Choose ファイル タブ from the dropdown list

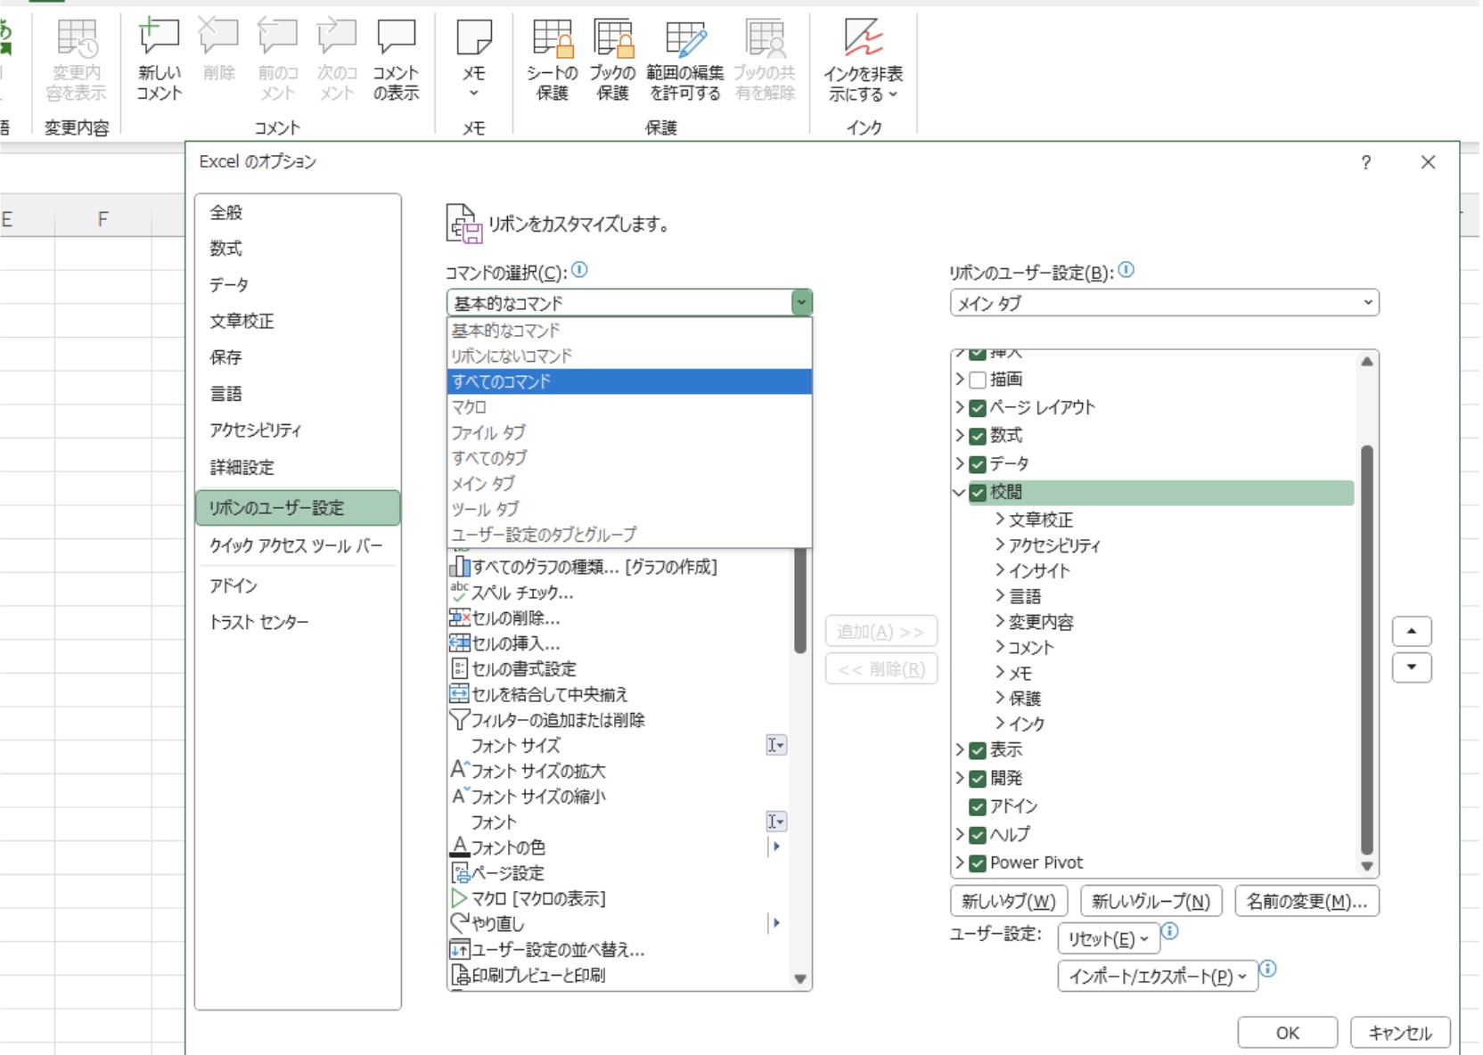pos(629,432)
